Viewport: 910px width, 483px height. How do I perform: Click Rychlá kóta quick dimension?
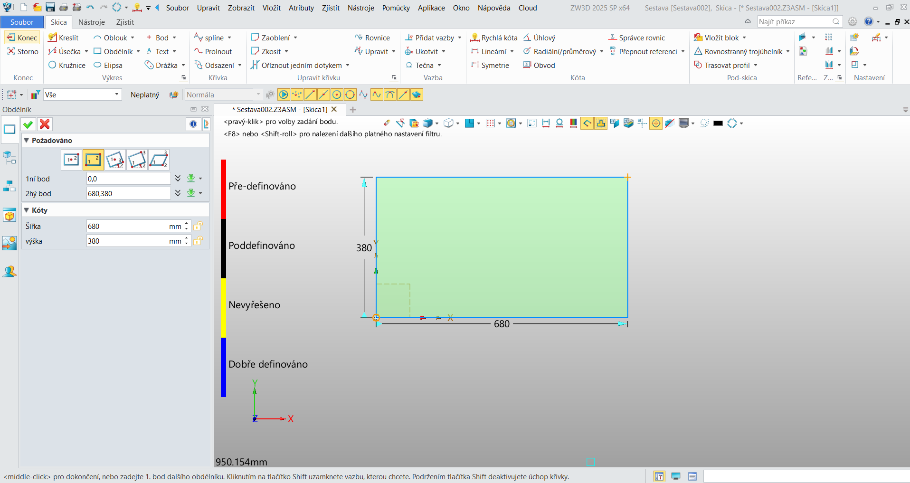494,38
